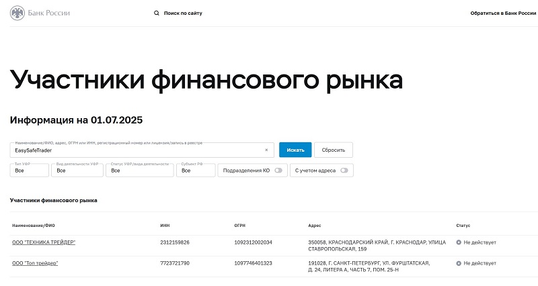Image resolution: width=538 pixels, height=286 pixels.
Task: Click the Наименование/ФИО column header
Action: 33,226
